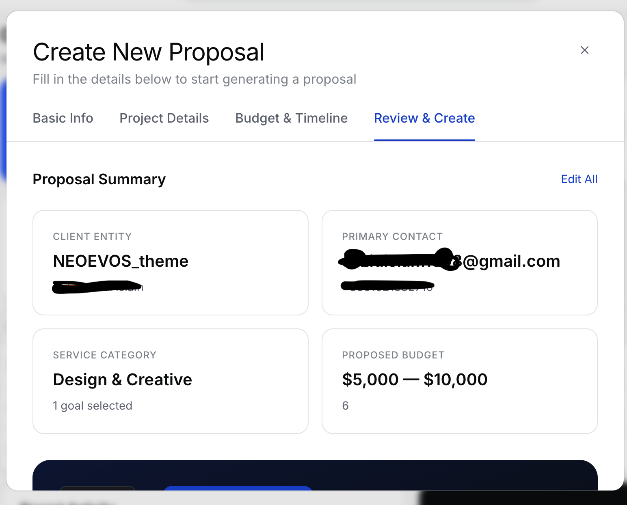Click the SERVICE CATEGORY label

click(x=104, y=355)
